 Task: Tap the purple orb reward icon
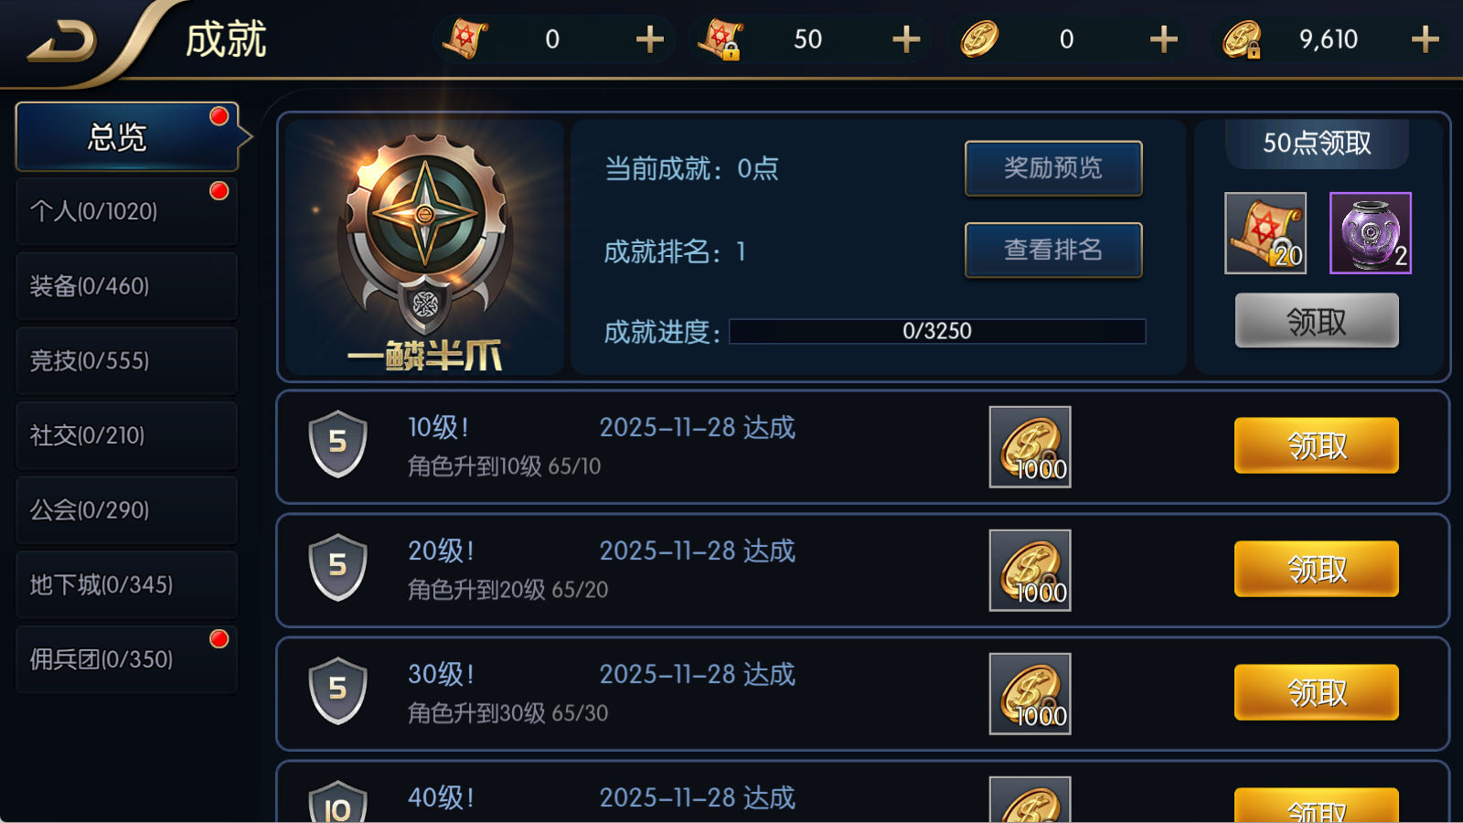pyautogui.click(x=1370, y=233)
